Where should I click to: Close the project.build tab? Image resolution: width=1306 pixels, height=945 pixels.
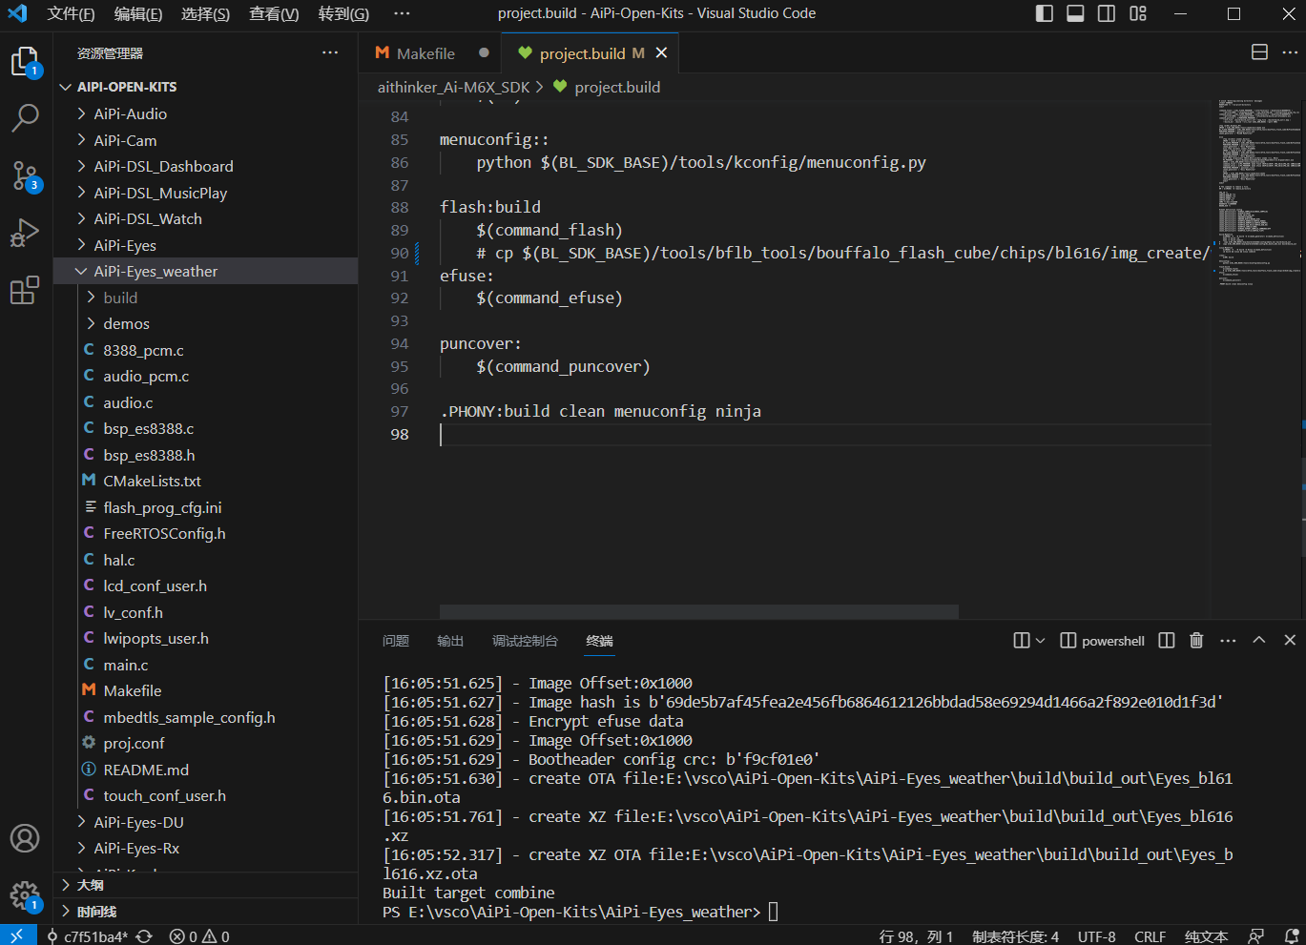pos(661,53)
